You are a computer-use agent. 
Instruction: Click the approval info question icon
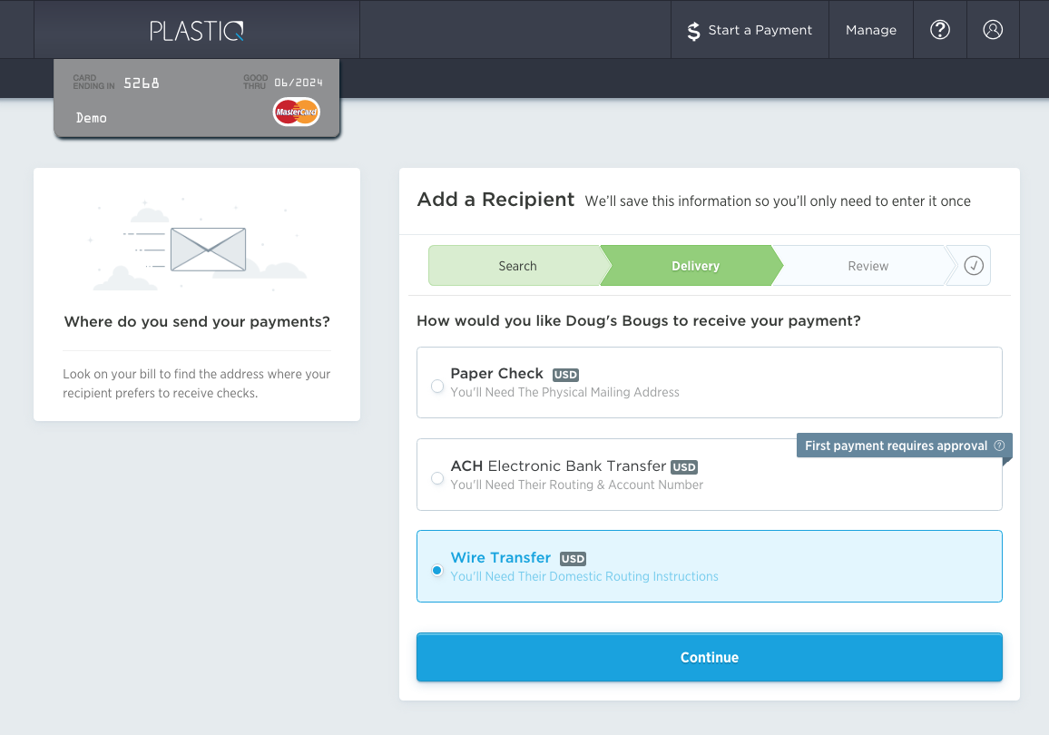(999, 446)
